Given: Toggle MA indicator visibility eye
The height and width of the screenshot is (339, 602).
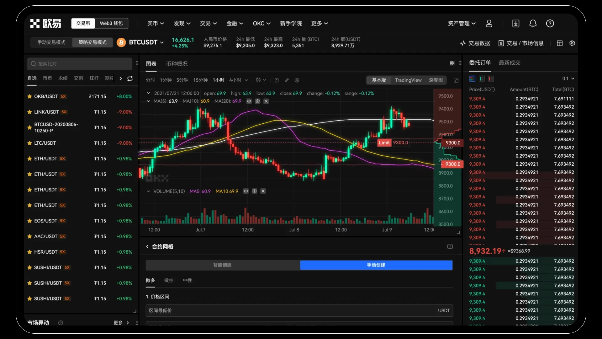Looking at the screenshot, I should tap(249, 101).
